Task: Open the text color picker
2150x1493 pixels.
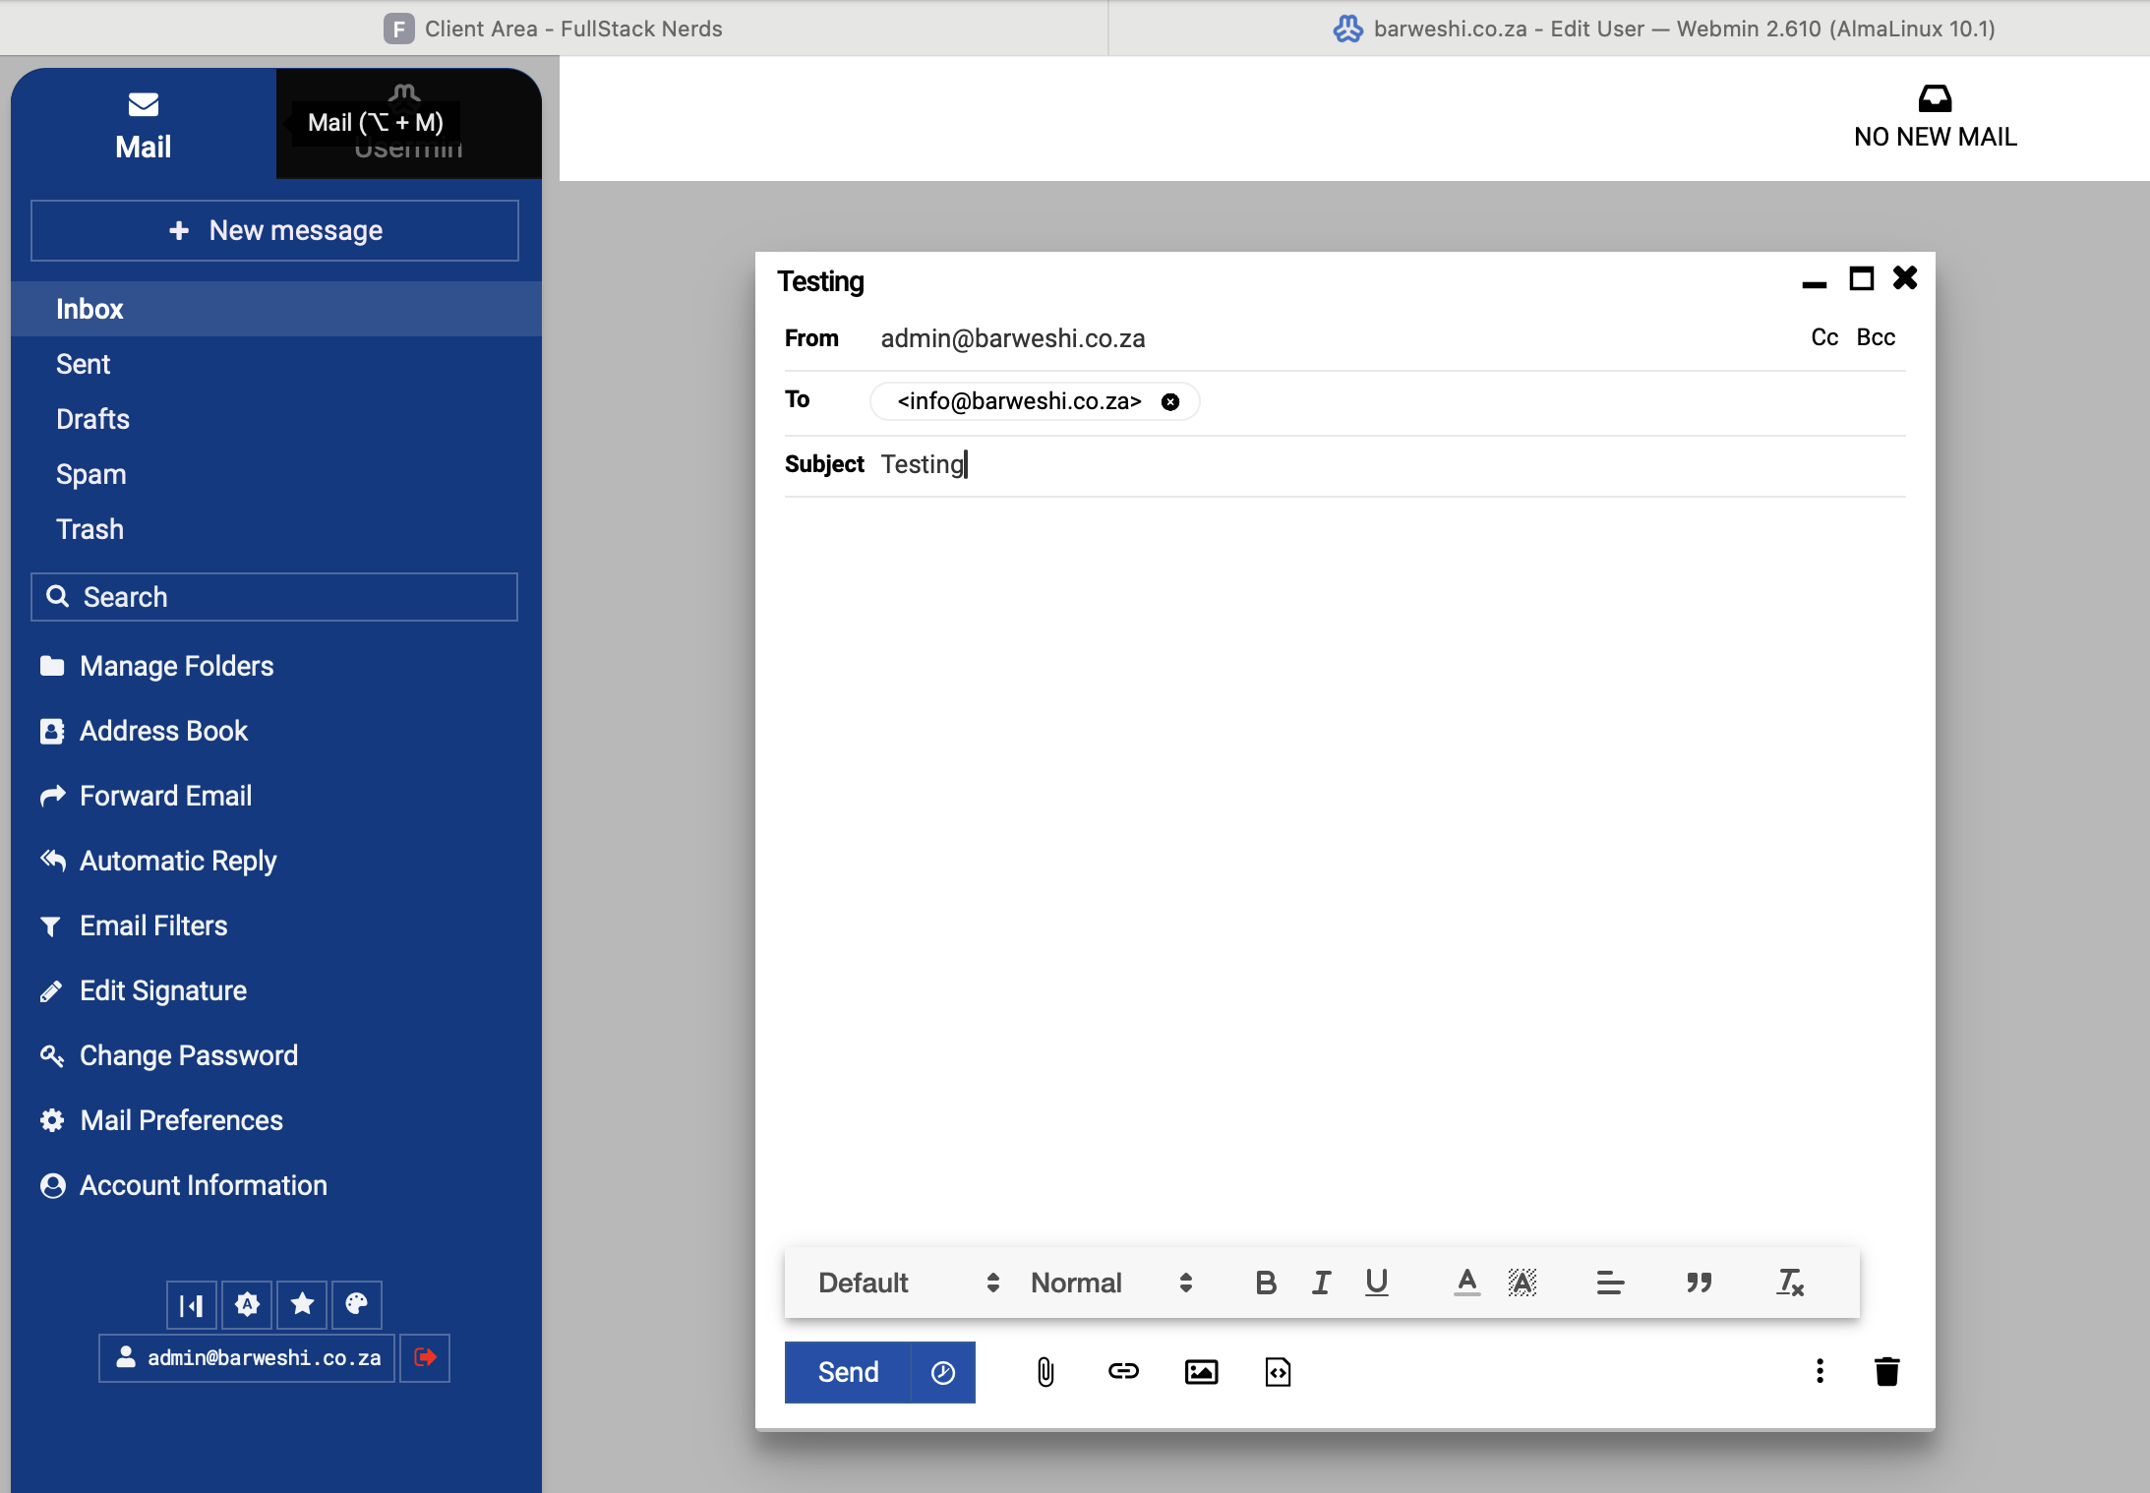Action: (x=1466, y=1283)
